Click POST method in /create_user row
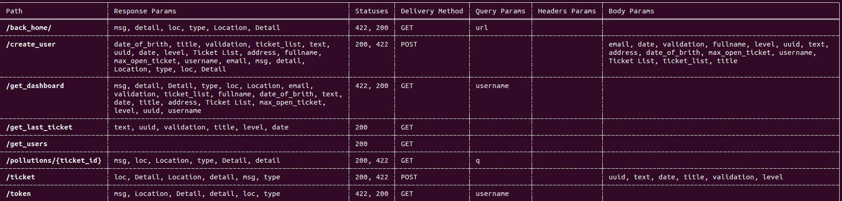 pyautogui.click(x=409, y=44)
